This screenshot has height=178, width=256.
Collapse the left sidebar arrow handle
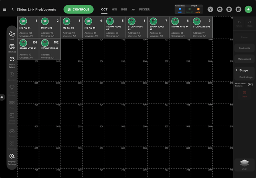tap(2, 97)
